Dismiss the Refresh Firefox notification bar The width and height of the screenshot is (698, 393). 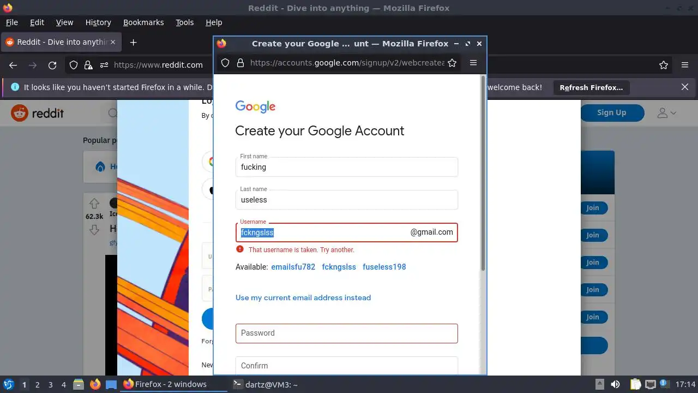pyautogui.click(x=685, y=87)
